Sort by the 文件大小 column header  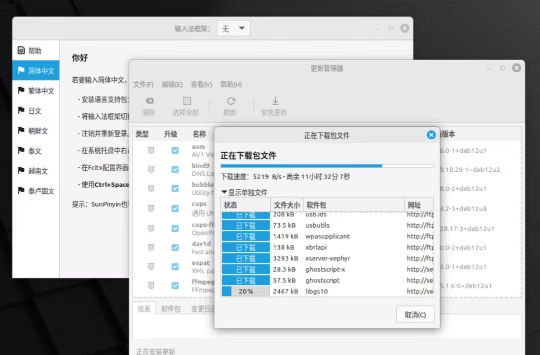287,205
